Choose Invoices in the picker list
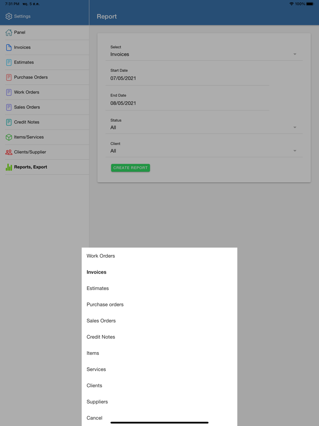The height and width of the screenshot is (426, 319). 159,272
